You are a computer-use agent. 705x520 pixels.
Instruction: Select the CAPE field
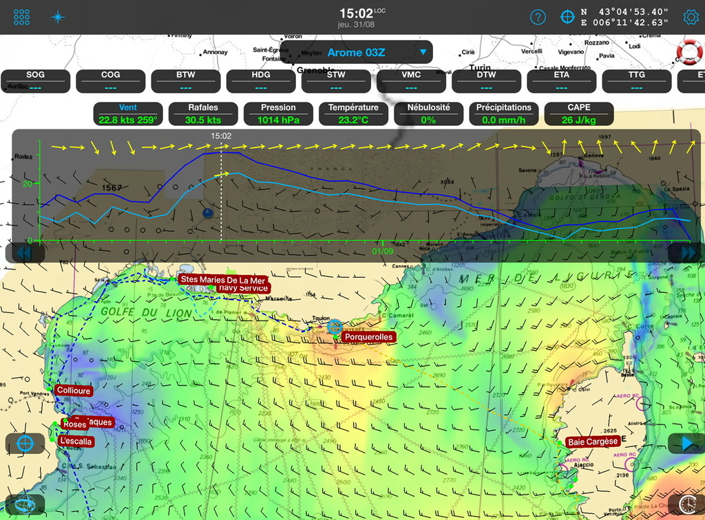tap(579, 114)
